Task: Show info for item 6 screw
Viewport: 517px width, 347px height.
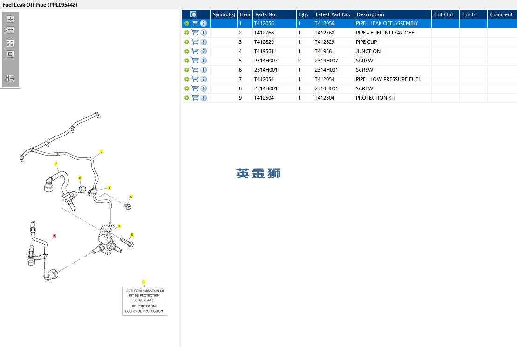Action: click(x=204, y=70)
